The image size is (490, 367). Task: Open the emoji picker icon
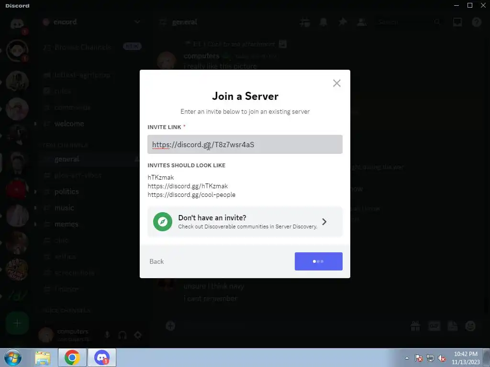[x=470, y=326]
